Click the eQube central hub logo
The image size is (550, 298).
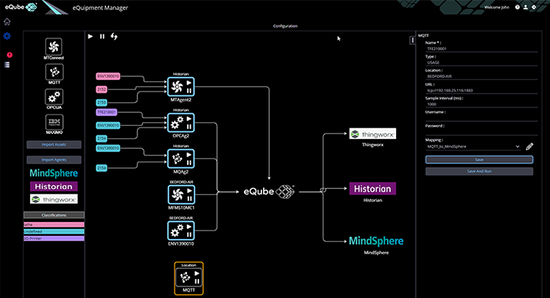coord(269,191)
